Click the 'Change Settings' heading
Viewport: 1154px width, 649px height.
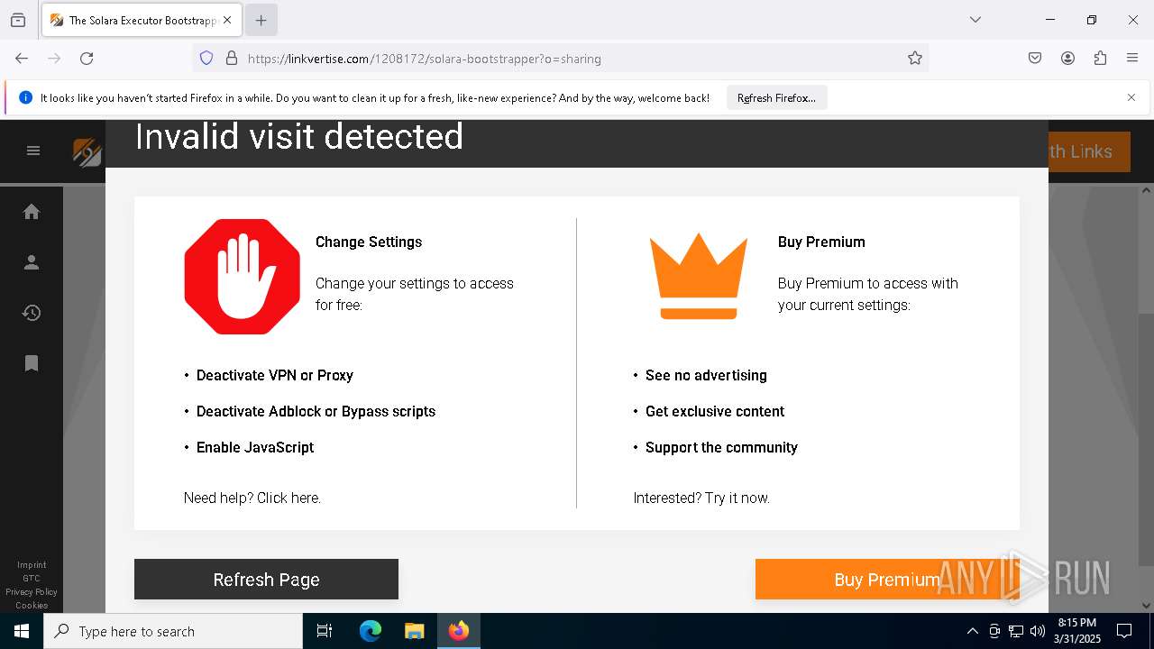[369, 242]
